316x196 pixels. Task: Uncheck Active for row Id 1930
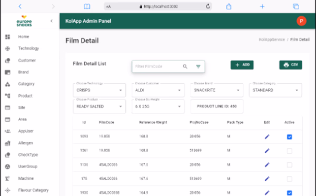pos(289,193)
